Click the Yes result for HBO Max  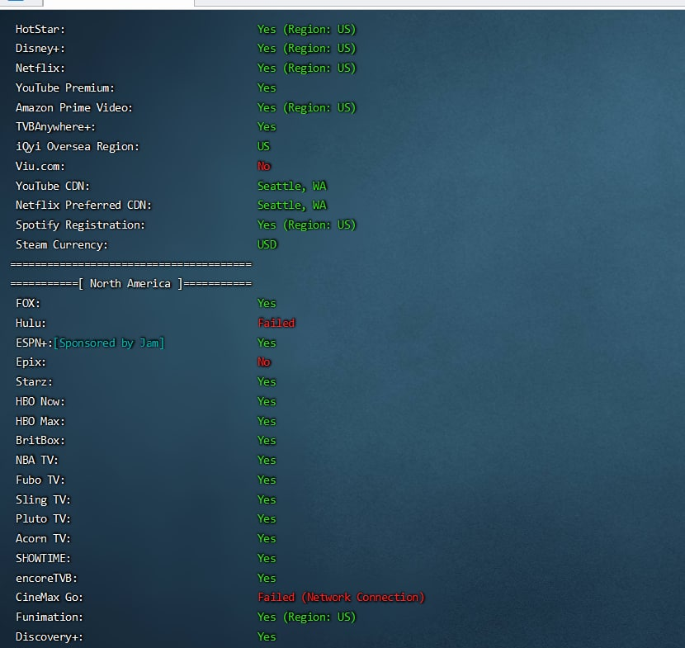pos(267,421)
